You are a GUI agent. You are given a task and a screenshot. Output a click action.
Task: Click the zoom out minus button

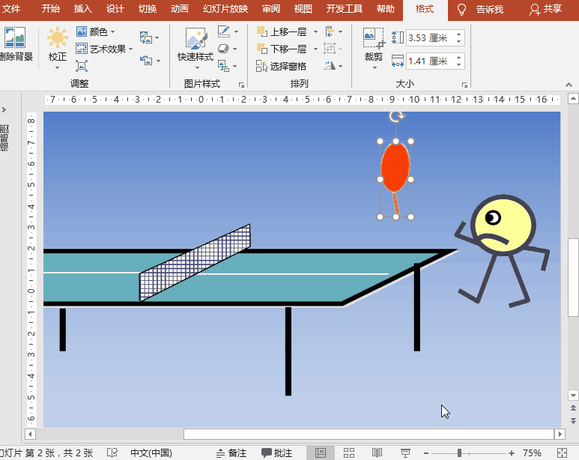pyautogui.click(x=426, y=453)
